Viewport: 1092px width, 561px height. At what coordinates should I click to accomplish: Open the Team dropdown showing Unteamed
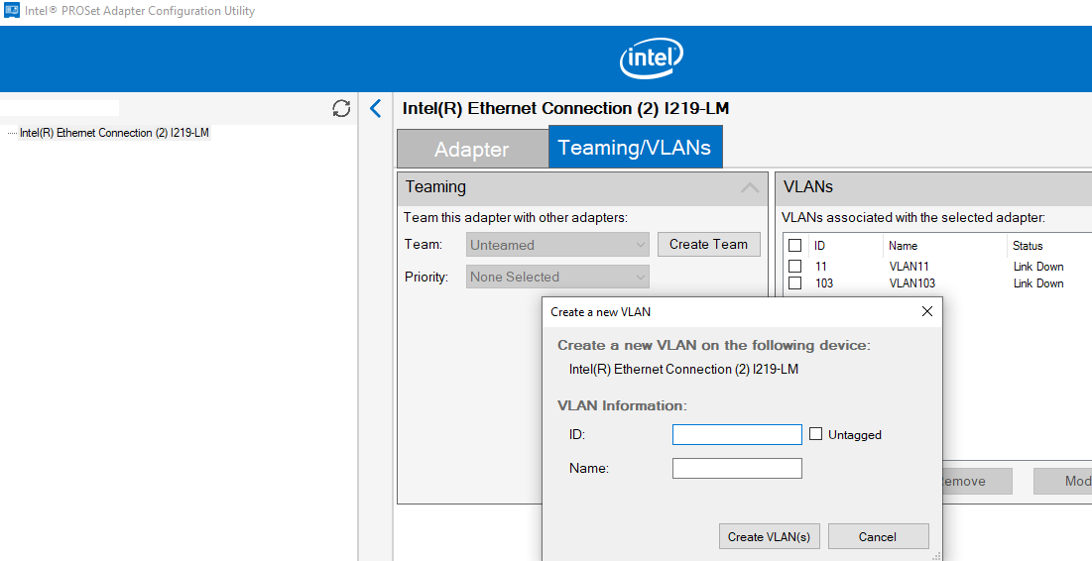click(x=558, y=245)
